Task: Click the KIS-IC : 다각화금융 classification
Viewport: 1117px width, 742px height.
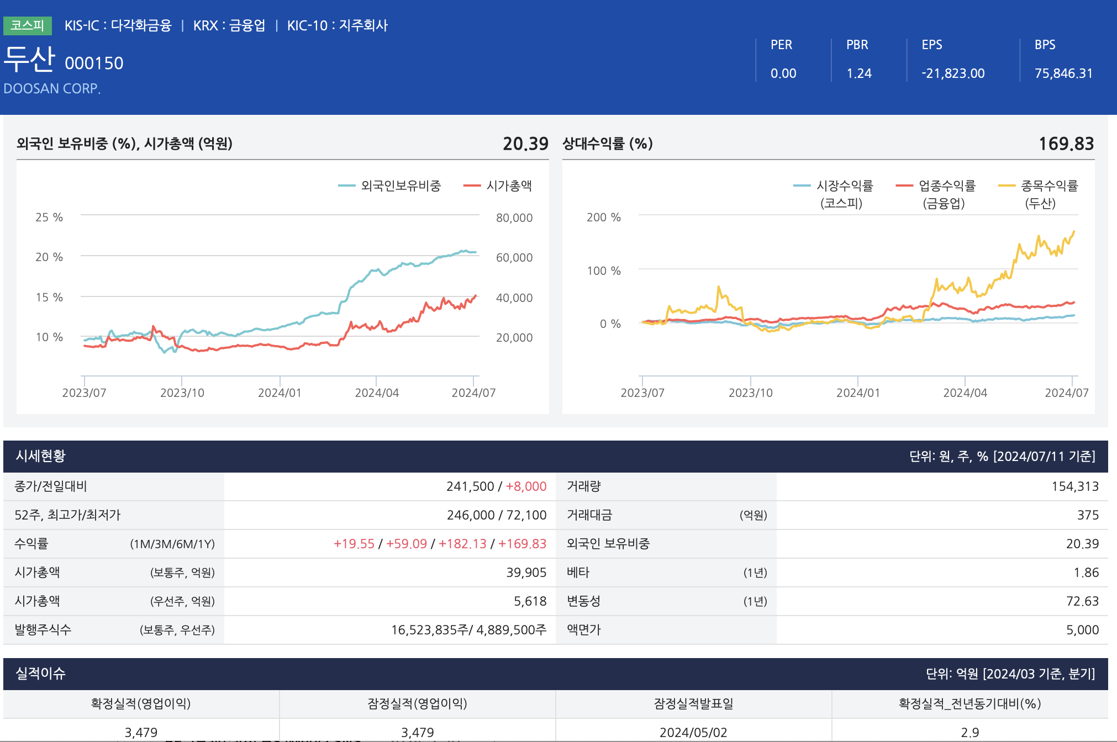Action: 118,25
